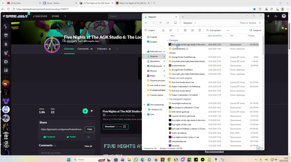The image size is (291, 162).
Task: Open Game Jolt Comments tab
Action: point(85,49)
